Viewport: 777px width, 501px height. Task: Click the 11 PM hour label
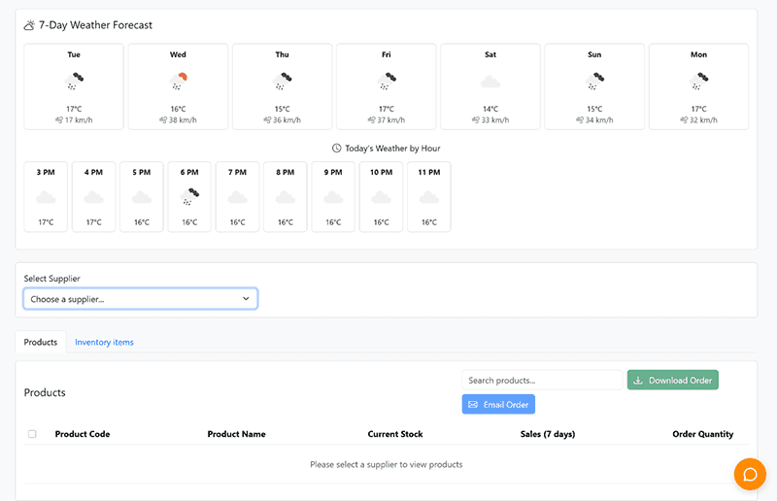pyautogui.click(x=429, y=172)
